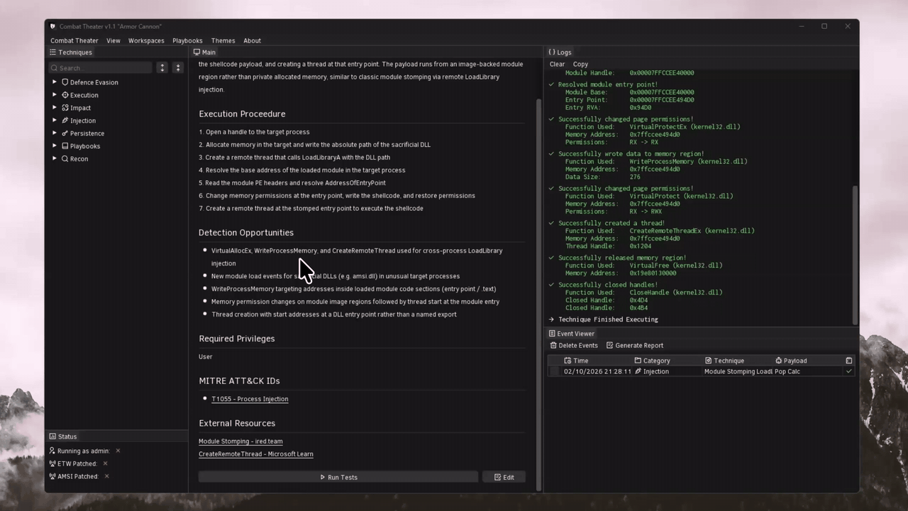Click the Impact category icon
This screenshot has height=511, width=908.
(x=65, y=108)
